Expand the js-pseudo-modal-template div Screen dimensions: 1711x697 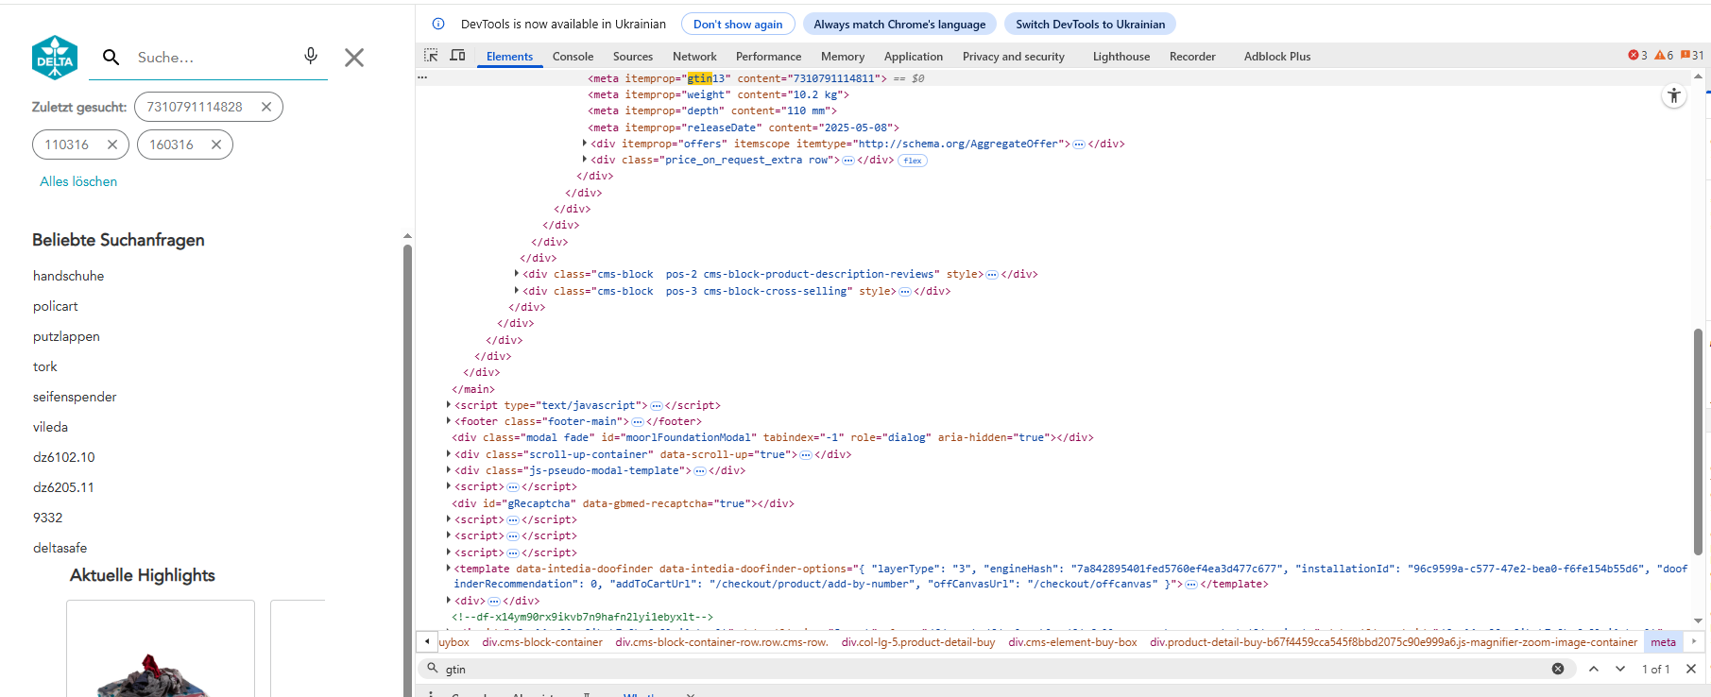449,470
